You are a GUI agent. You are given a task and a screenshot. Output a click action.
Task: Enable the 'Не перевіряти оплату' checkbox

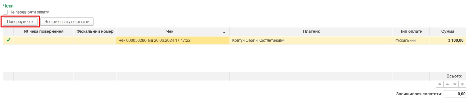[x=5, y=12]
